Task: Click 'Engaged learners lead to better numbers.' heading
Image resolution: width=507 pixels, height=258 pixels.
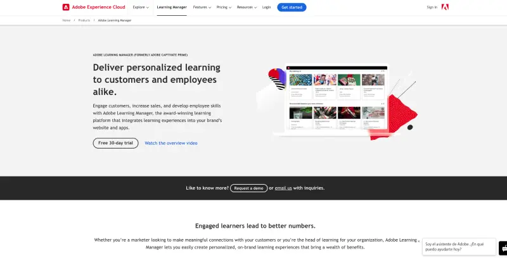Action: 255,226
